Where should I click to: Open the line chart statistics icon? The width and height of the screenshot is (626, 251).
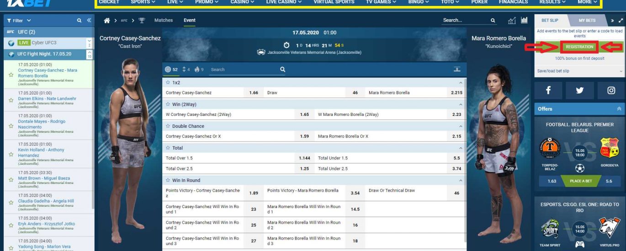[x=512, y=21]
